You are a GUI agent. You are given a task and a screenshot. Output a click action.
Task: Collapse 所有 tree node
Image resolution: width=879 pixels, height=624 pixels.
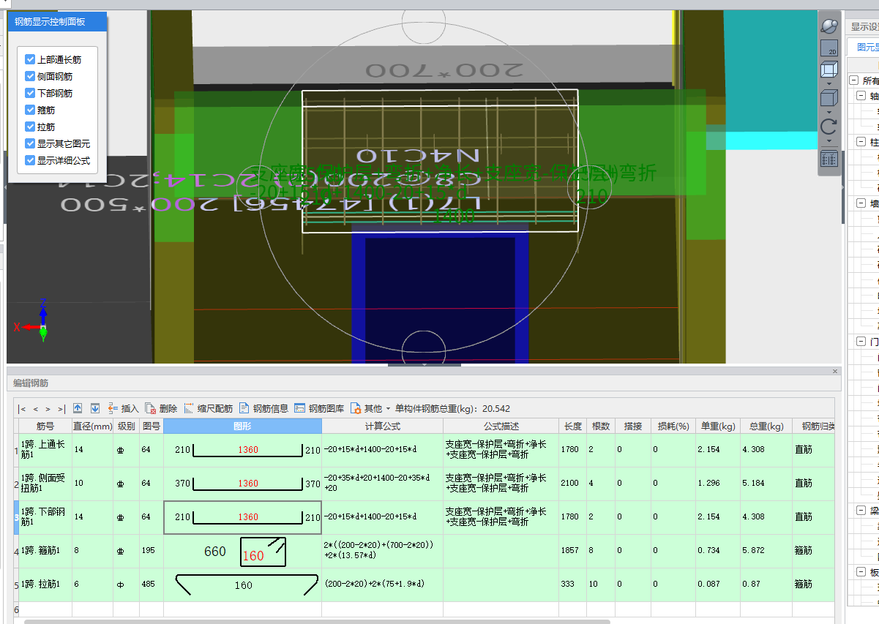853,80
